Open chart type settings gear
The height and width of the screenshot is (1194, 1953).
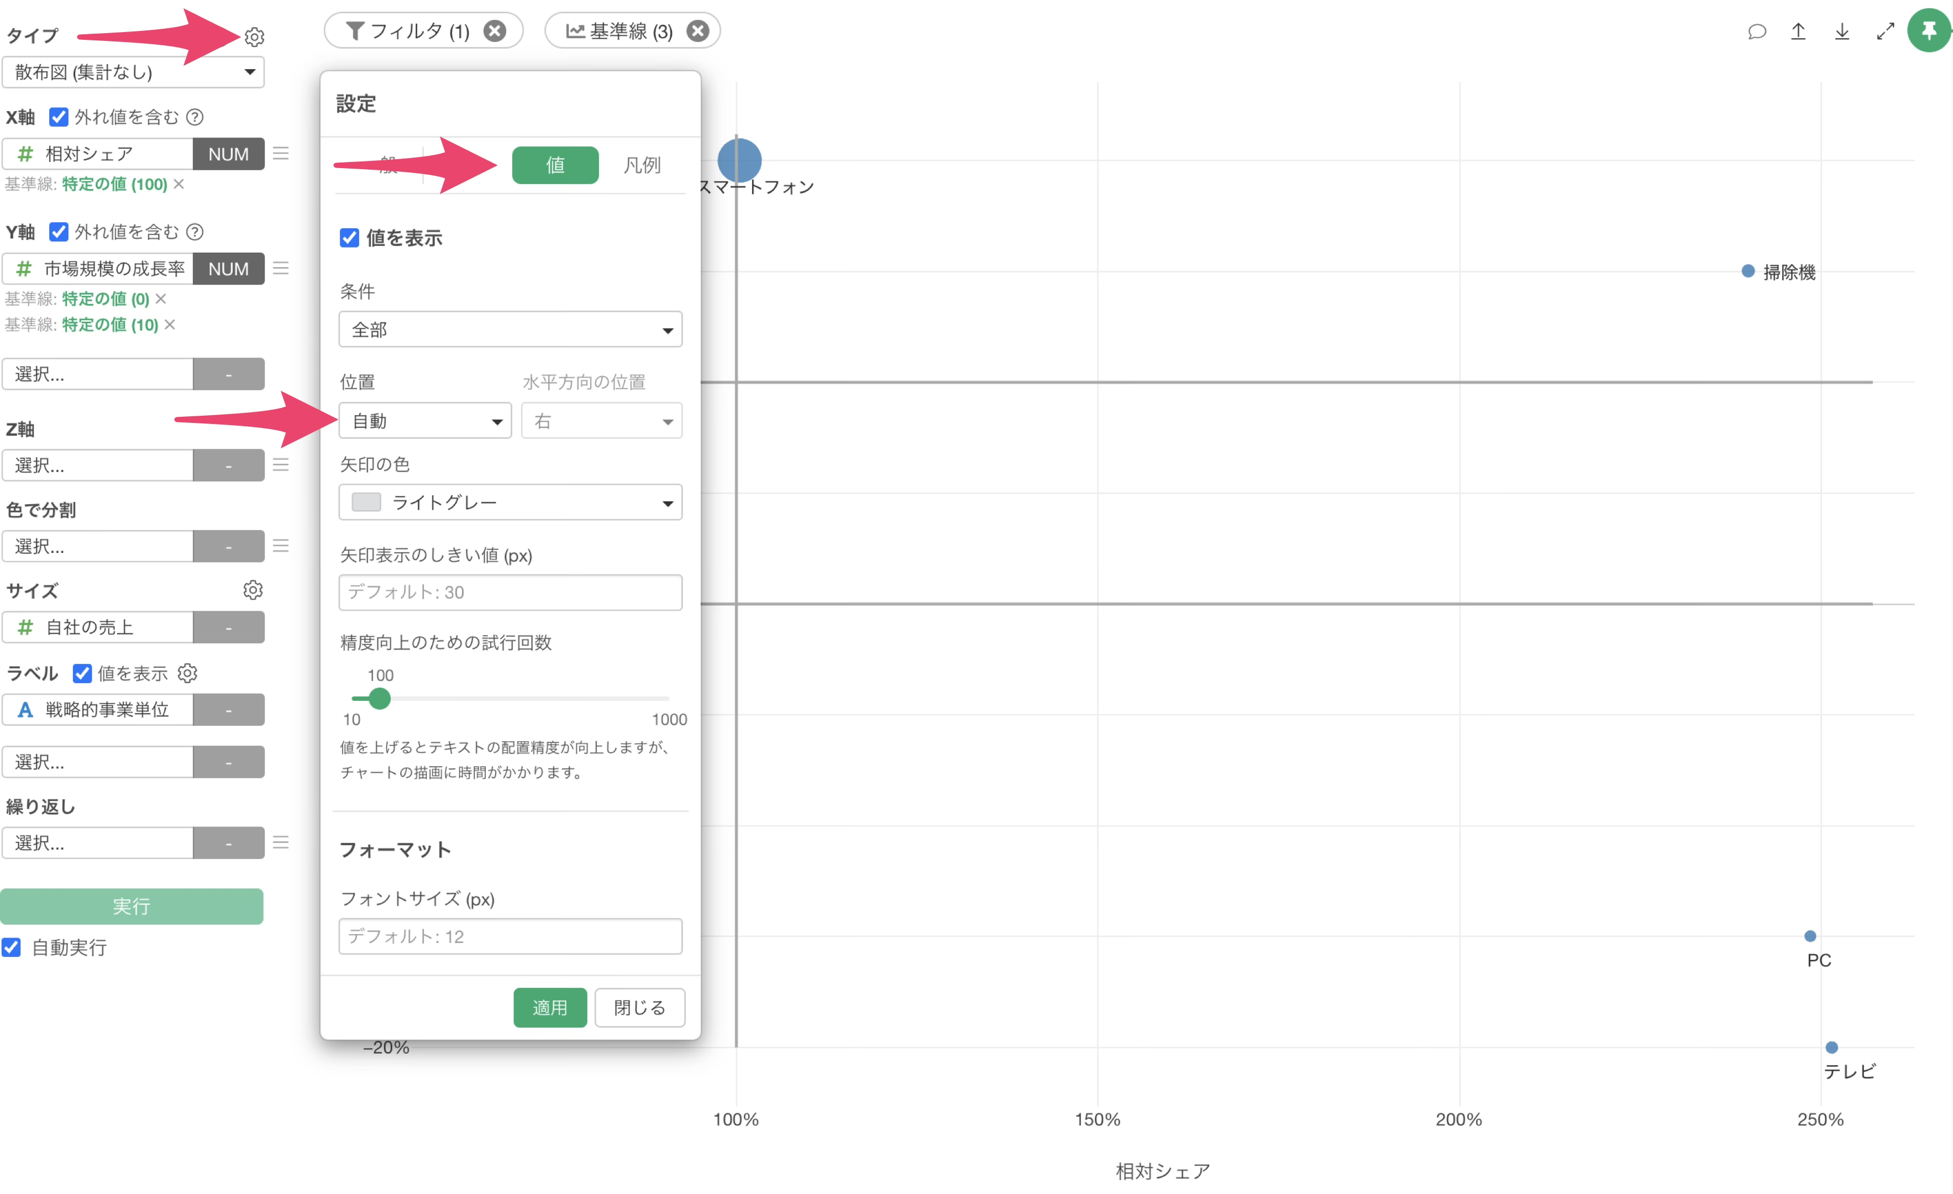click(254, 36)
